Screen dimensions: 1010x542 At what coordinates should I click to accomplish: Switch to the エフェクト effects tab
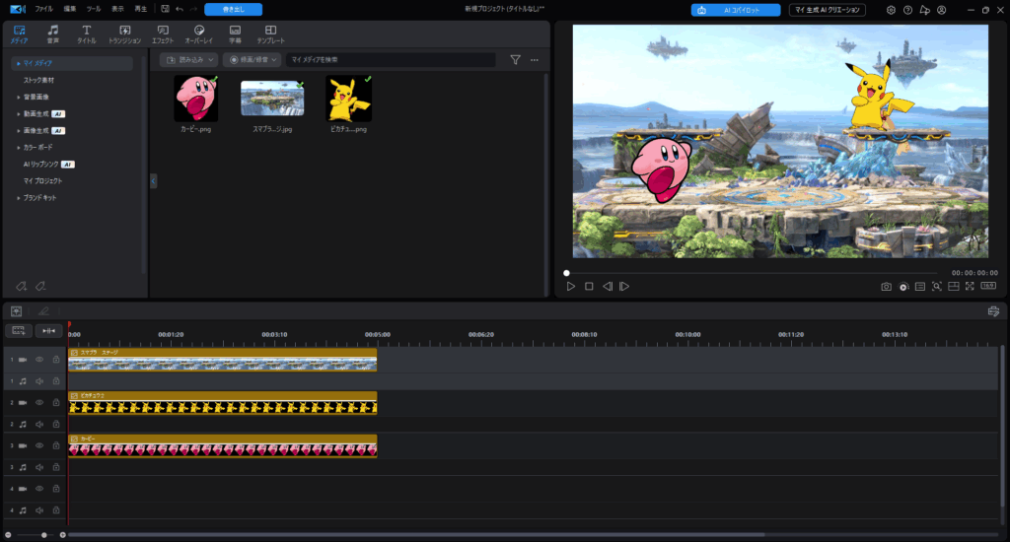[x=163, y=34]
